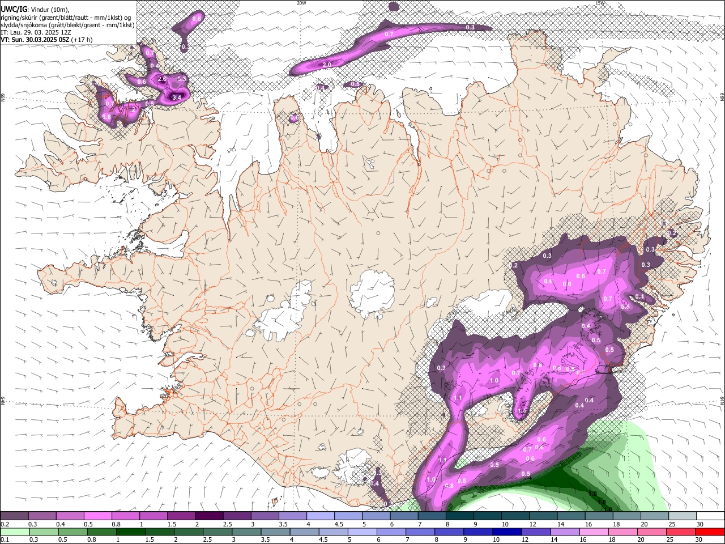The image size is (725, 544).
Task: Pick the palest green 0.1–0.3 legend swatch
Action: [15, 532]
